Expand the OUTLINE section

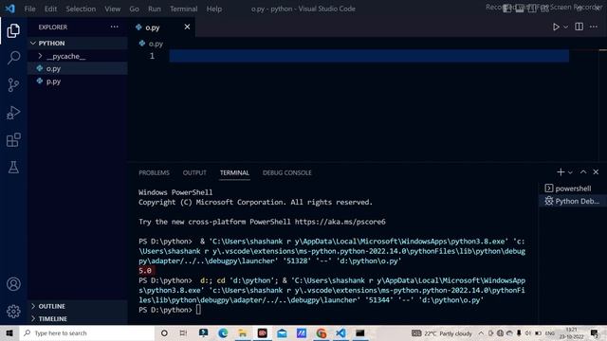pyautogui.click(x=78, y=306)
